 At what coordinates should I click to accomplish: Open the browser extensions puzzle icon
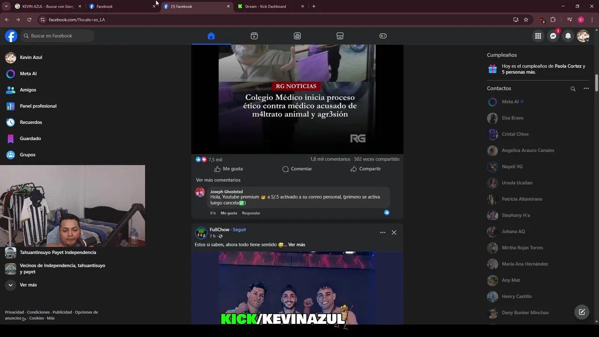point(553,20)
